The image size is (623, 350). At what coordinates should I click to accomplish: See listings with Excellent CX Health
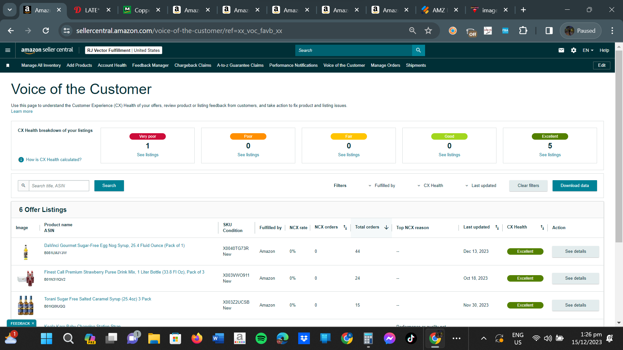[x=550, y=155]
